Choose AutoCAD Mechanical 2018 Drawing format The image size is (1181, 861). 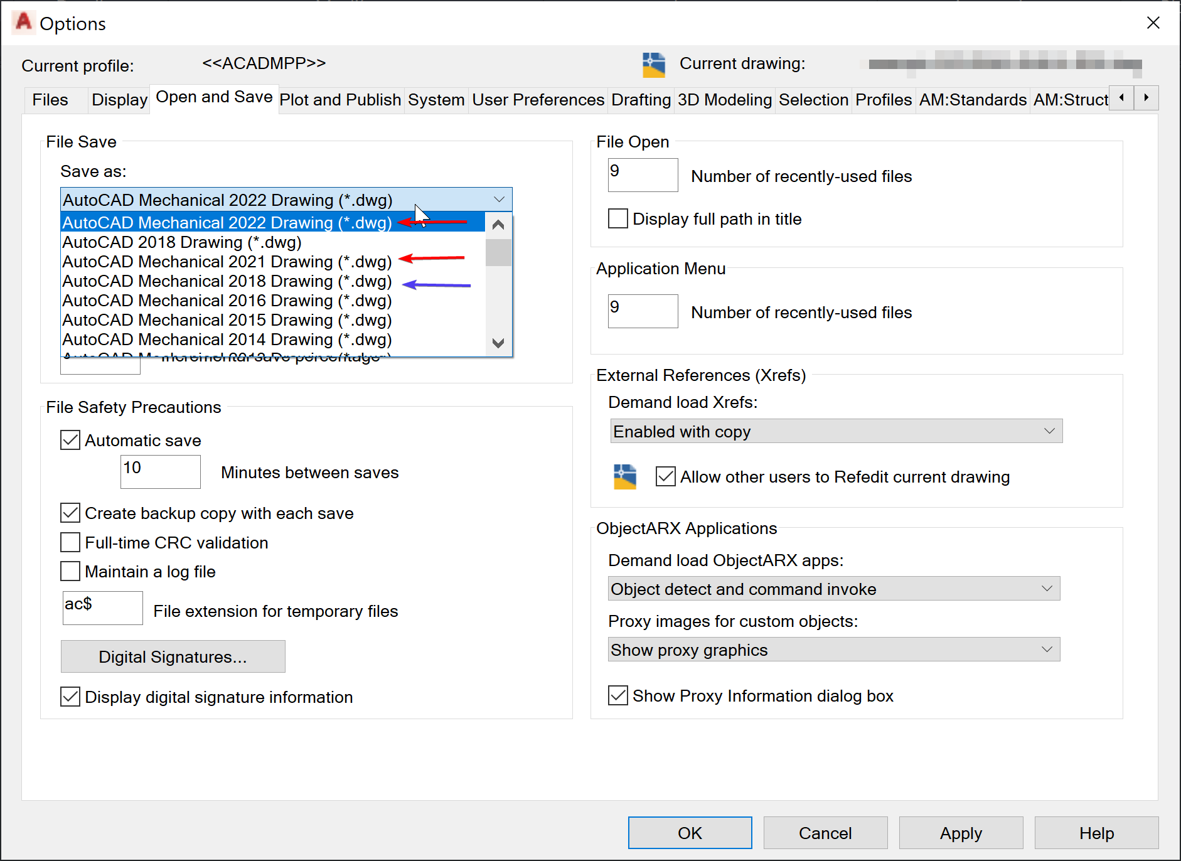[x=273, y=281]
